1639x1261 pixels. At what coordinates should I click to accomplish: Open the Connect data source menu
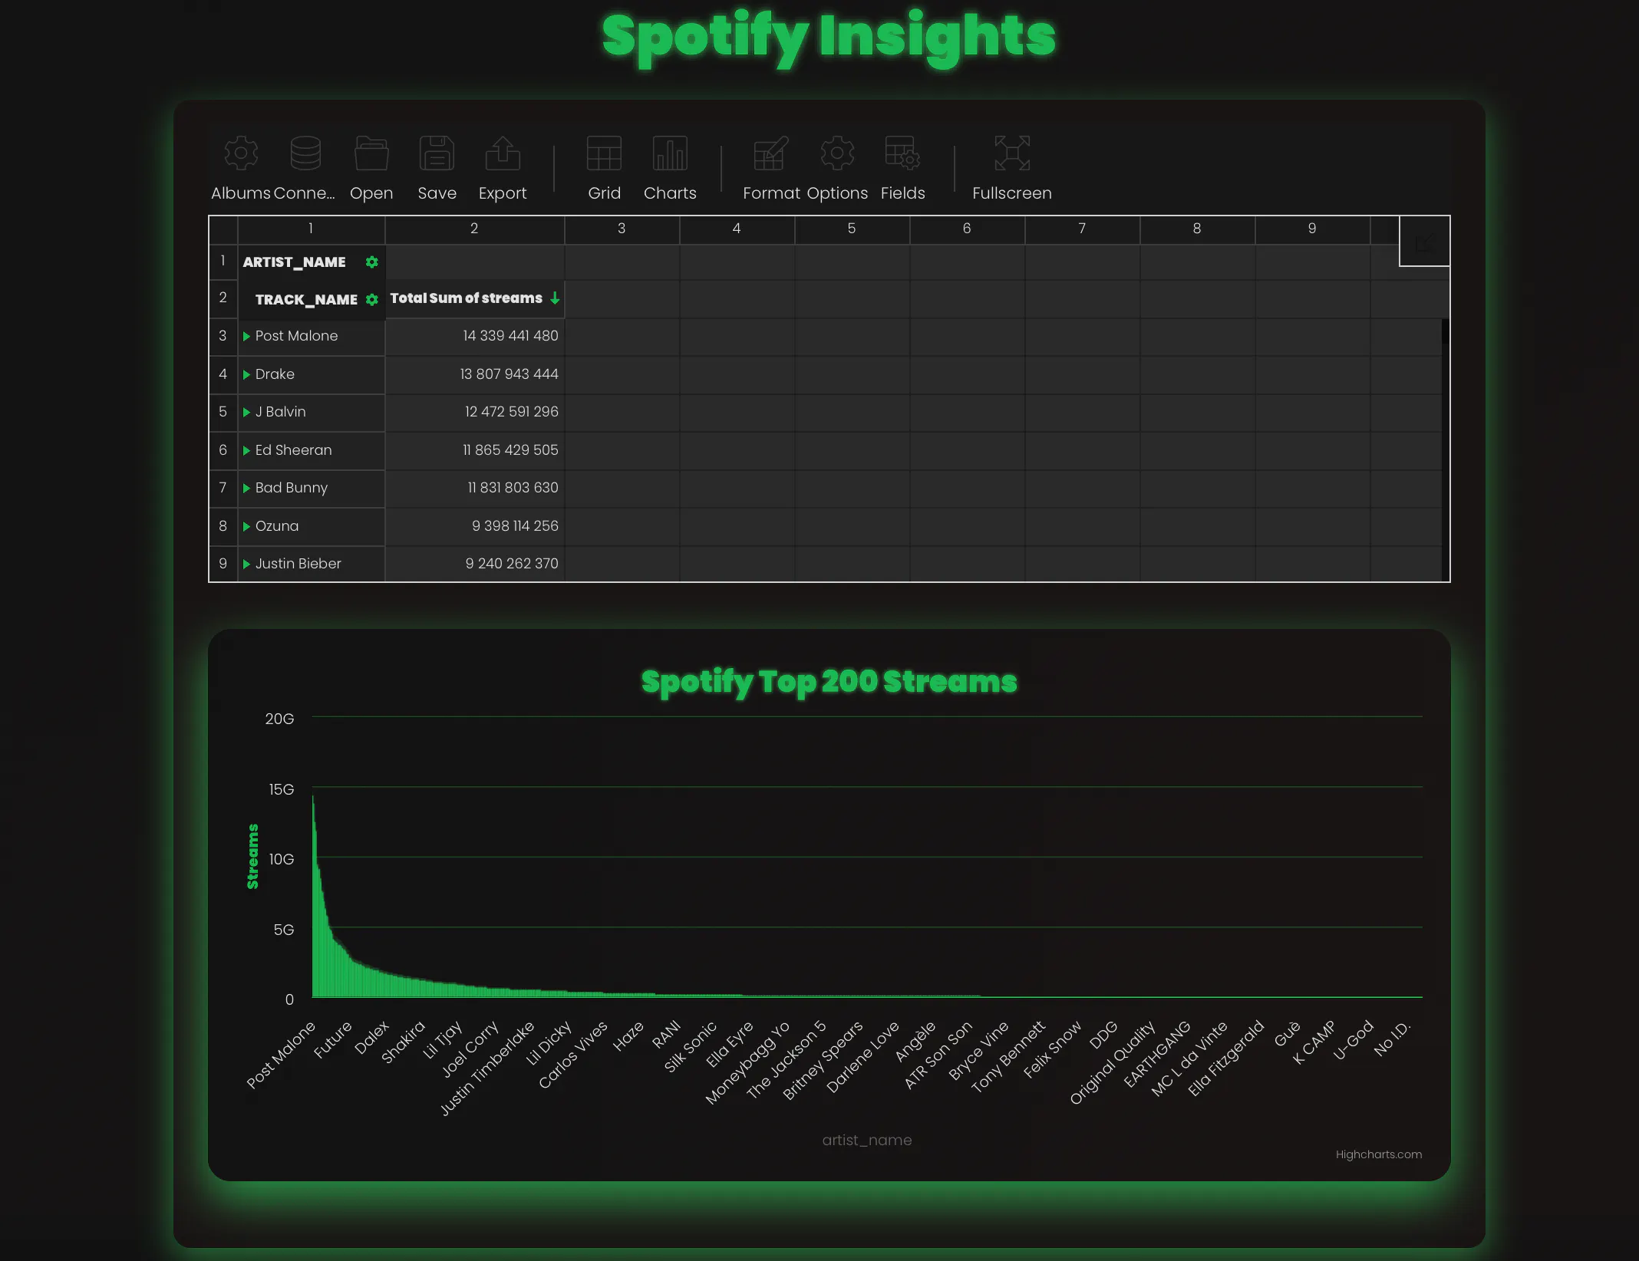click(x=305, y=168)
